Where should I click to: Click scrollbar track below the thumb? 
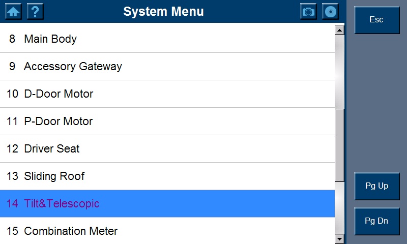click(339, 207)
